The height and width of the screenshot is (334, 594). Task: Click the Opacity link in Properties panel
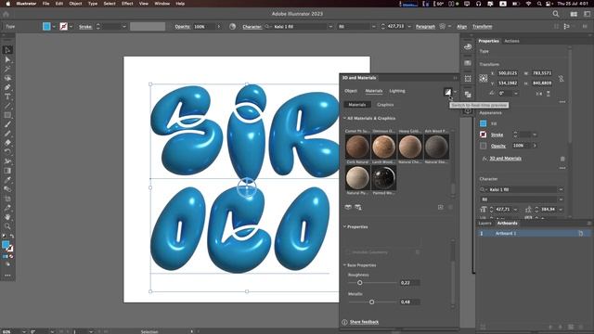[x=498, y=146]
